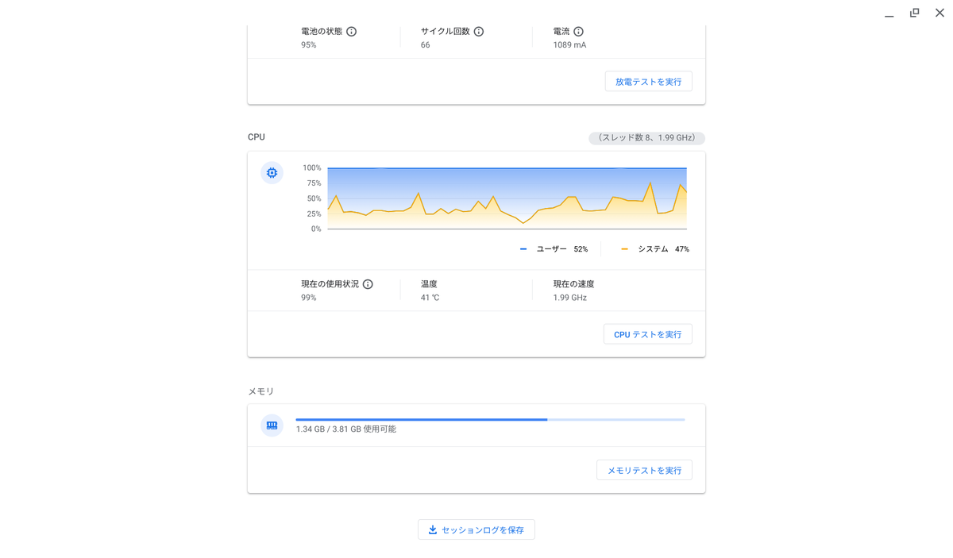Close the diagnostics window
The height and width of the screenshot is (558, 953).
pos(939,13)
